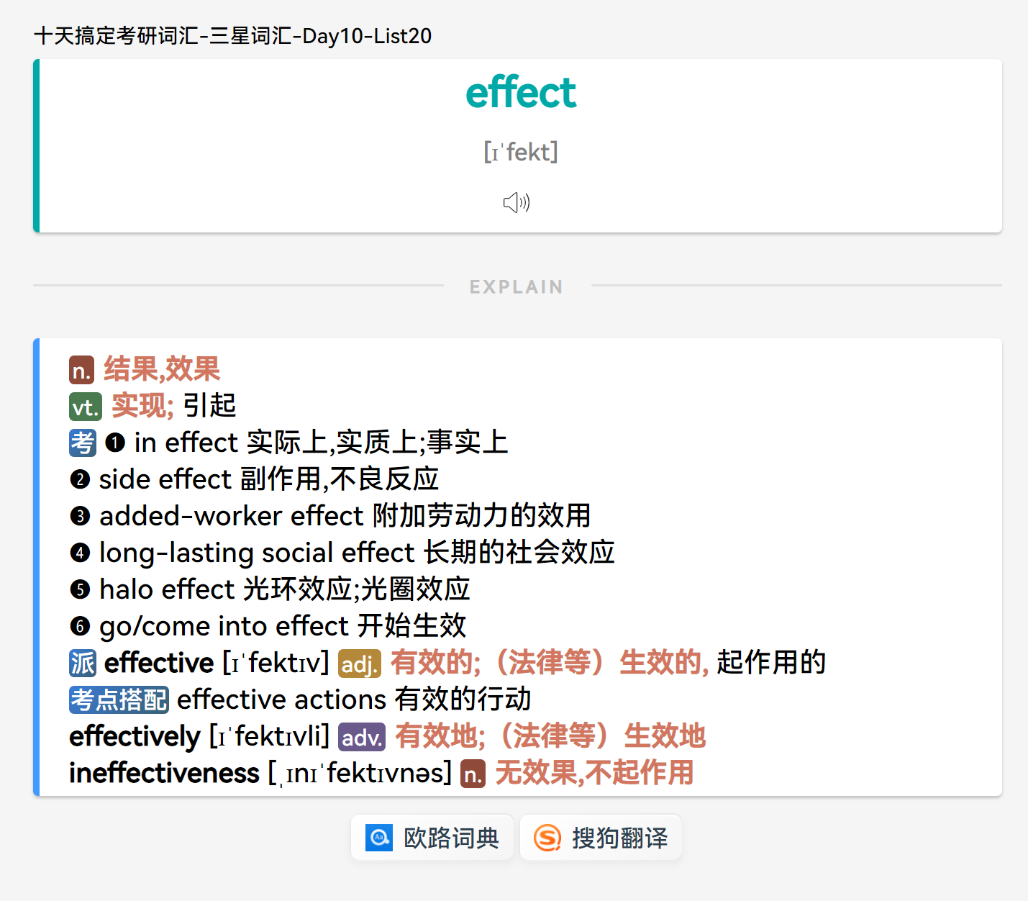
Task: Open 欧路词典 dictionary button
Action: [x=432, y=838]
